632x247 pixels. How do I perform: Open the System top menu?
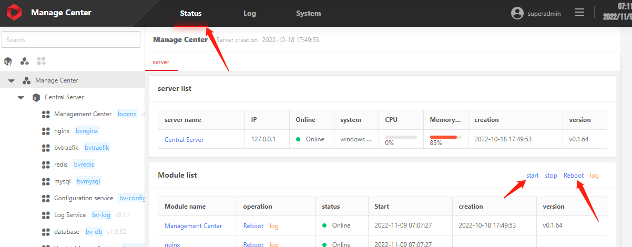pos(308,14)
